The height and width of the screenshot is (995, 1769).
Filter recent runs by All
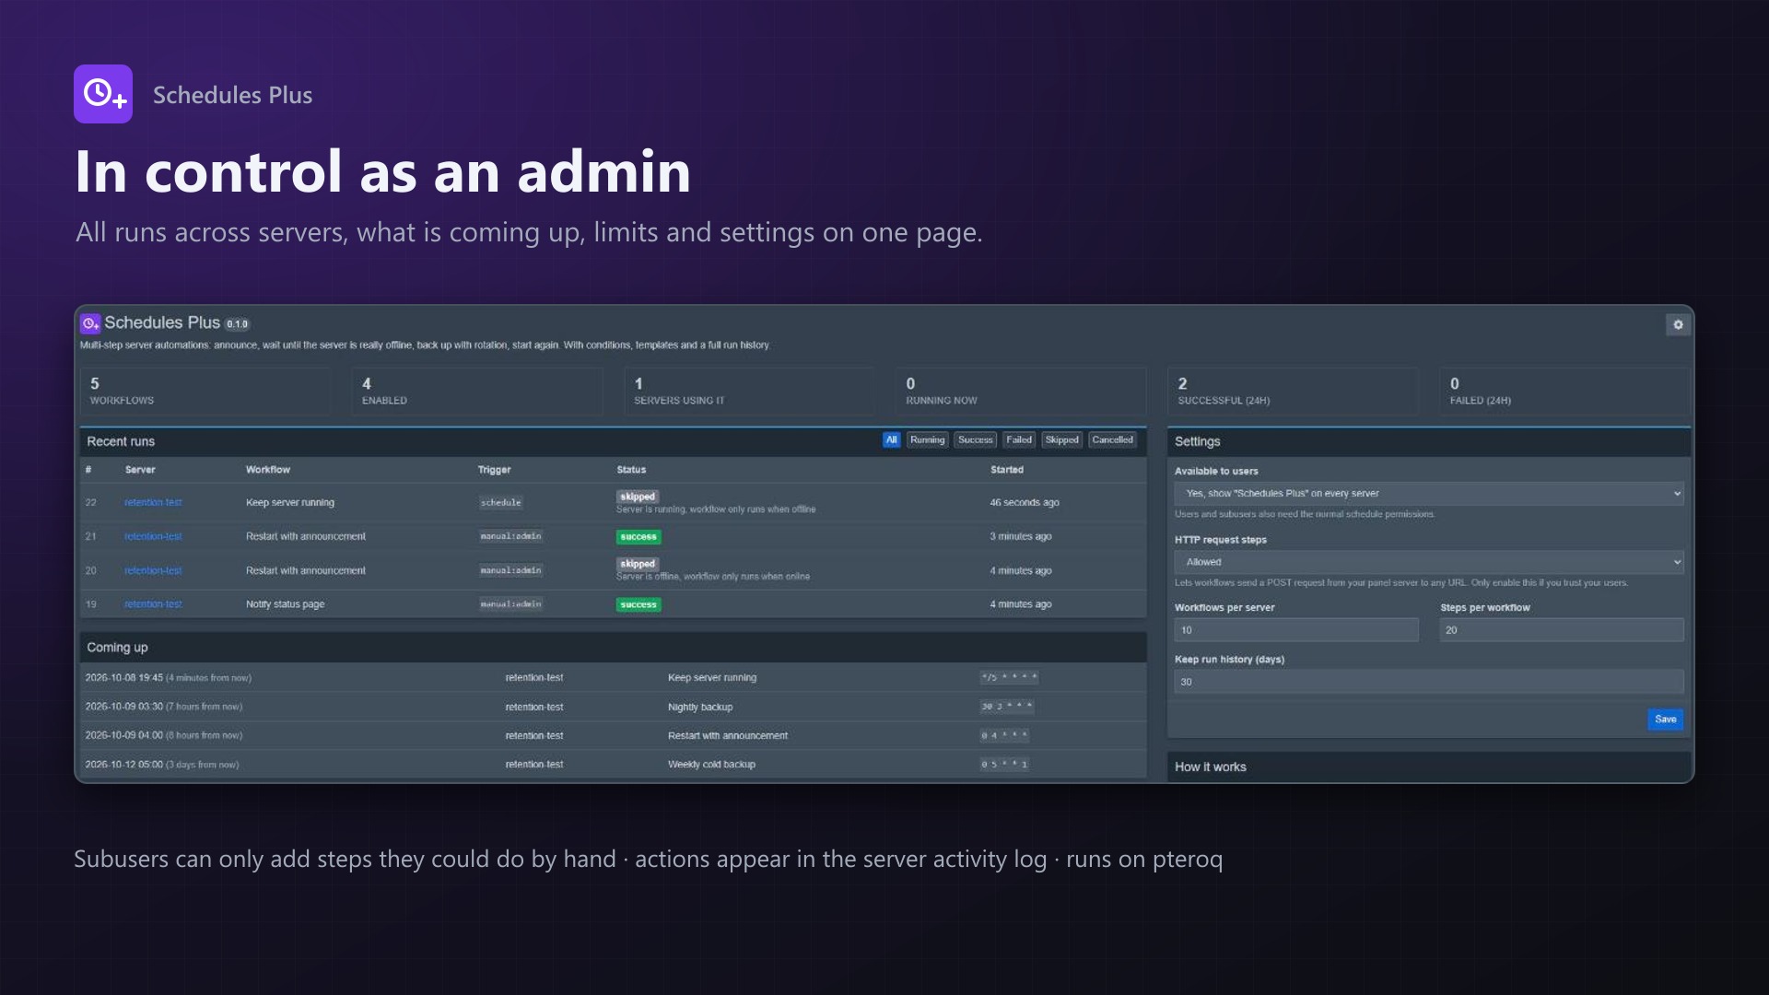tap(891, 440)
